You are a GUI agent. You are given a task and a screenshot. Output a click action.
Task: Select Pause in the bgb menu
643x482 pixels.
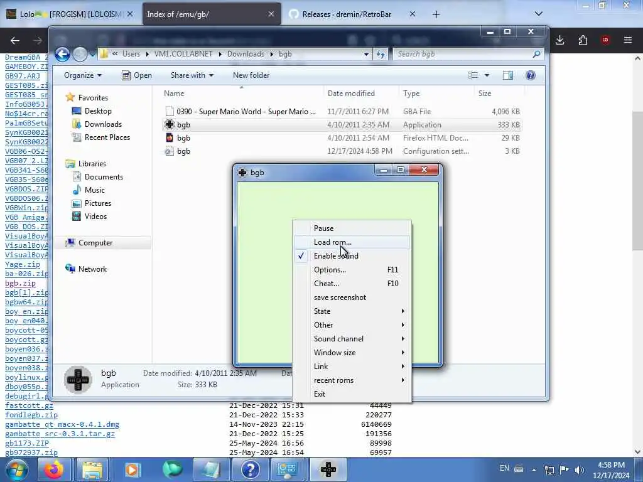(x=352, y=228)
